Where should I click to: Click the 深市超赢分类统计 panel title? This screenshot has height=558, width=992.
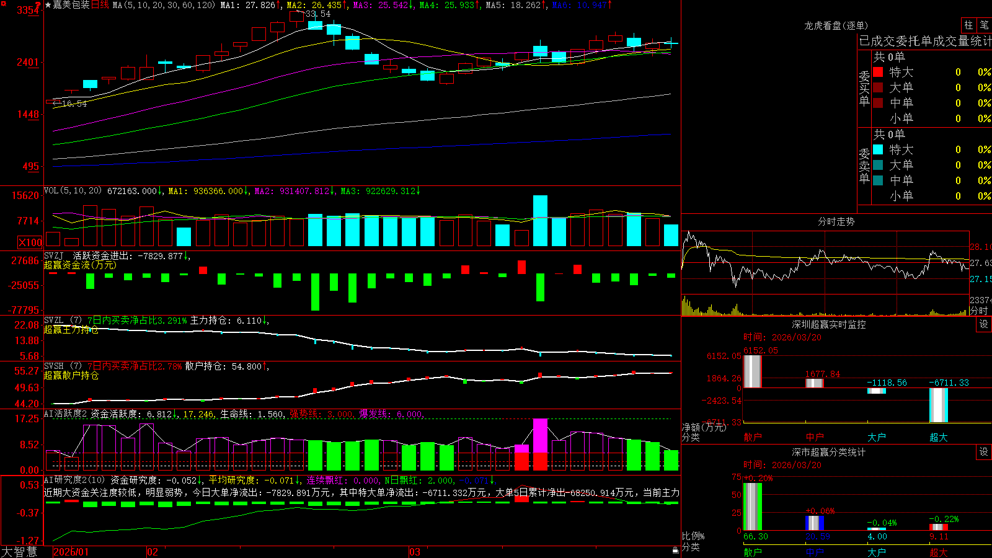[829, 452]
